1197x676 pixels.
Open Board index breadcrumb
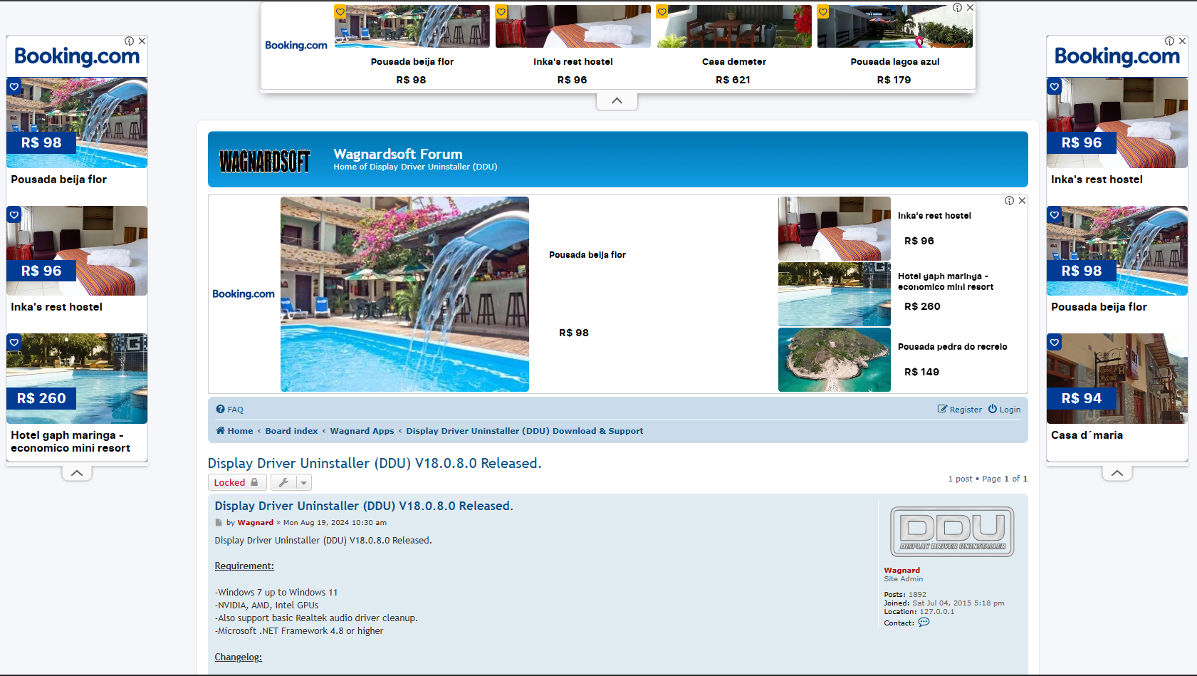pos(291,431)
